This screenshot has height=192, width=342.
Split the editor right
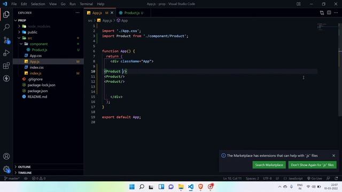329,13
